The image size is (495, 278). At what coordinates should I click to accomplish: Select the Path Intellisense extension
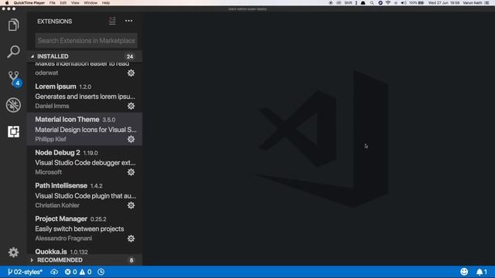[x=84, y=195]
